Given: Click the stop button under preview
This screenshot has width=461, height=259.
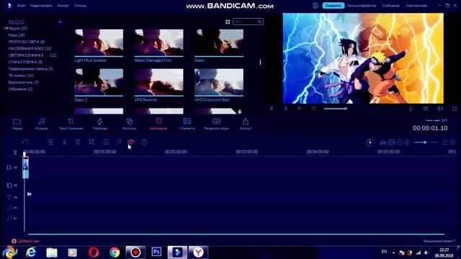Looking at the screenshot, I should point(313,109).
